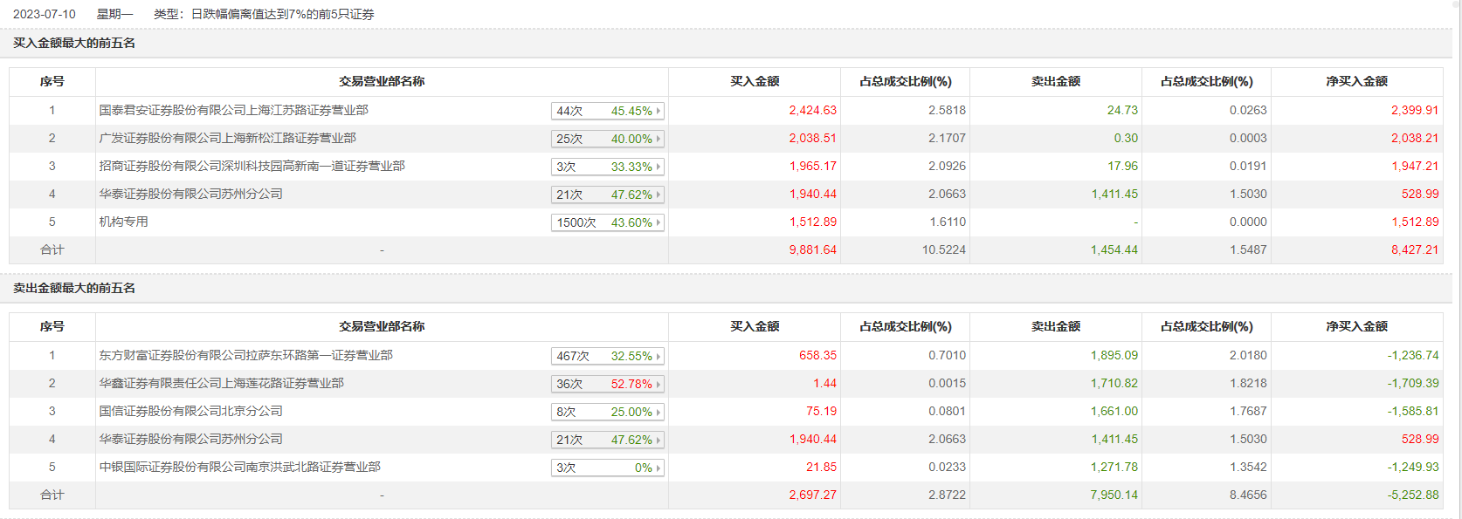Expand the 3次 33.33% stats box

608,167
